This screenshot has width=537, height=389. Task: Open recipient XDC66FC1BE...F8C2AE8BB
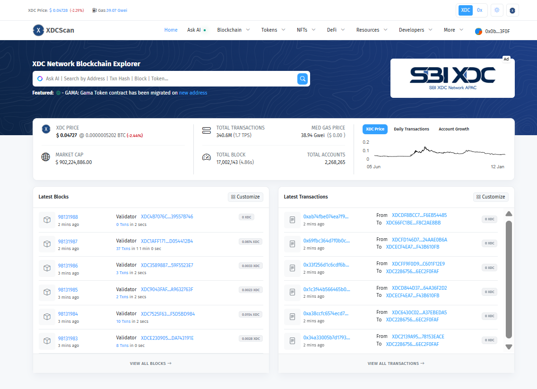(413, 223)
